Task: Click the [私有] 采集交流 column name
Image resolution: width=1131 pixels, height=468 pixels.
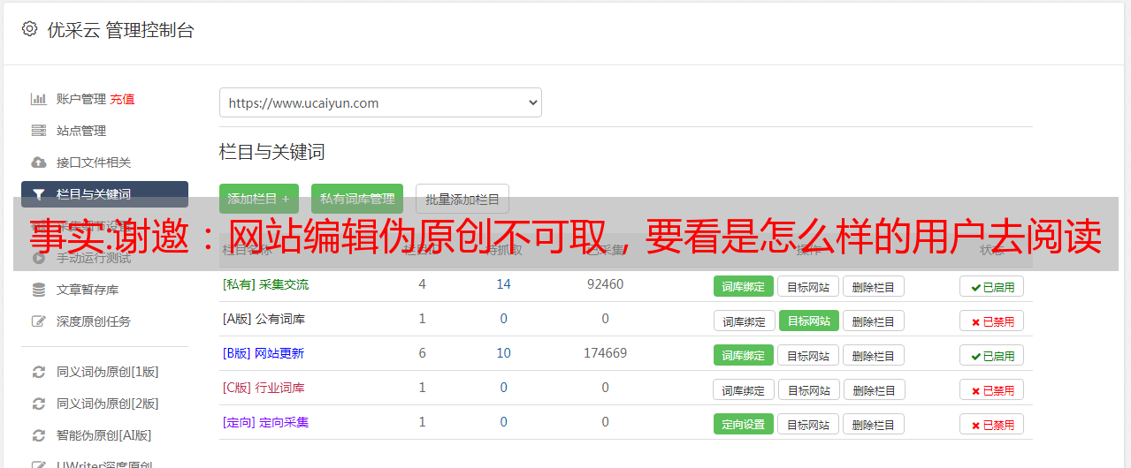Action: (265, 284)
